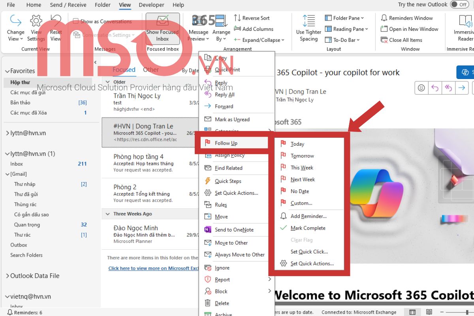Collapse the vietnq@hvn.vn account
This screenshot has height=316, width=474.
[7, 296]
